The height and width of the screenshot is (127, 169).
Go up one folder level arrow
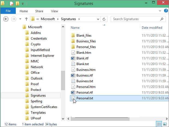pyautogui.click(x=26, y=19)
